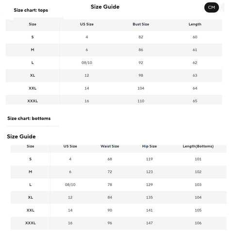Toggle the CM unit button
Screen dimensions: 233x231
pos(212,7)
